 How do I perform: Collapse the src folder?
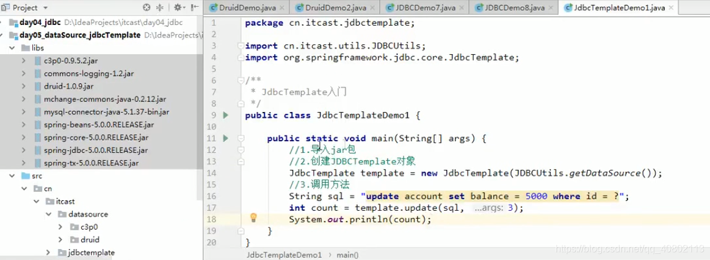click(12, 176)
